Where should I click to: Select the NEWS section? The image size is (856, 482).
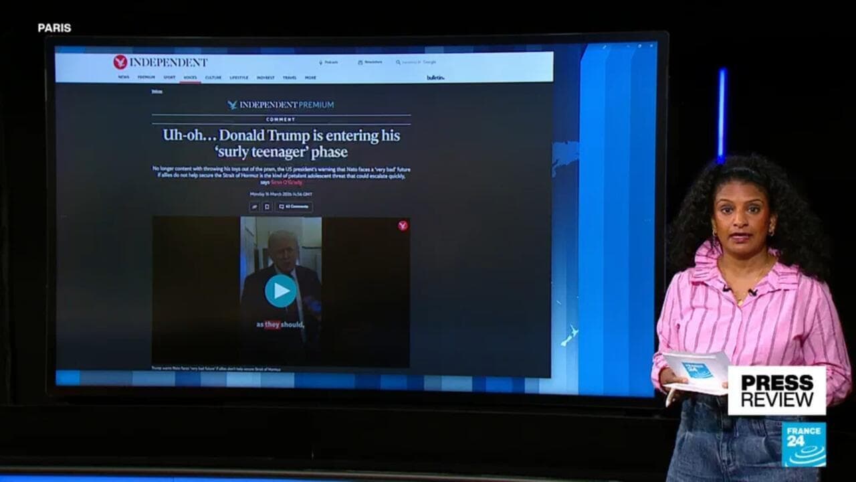124,78
